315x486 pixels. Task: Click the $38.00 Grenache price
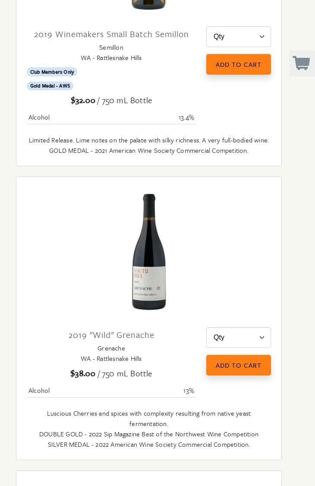(x=83, y=374)
